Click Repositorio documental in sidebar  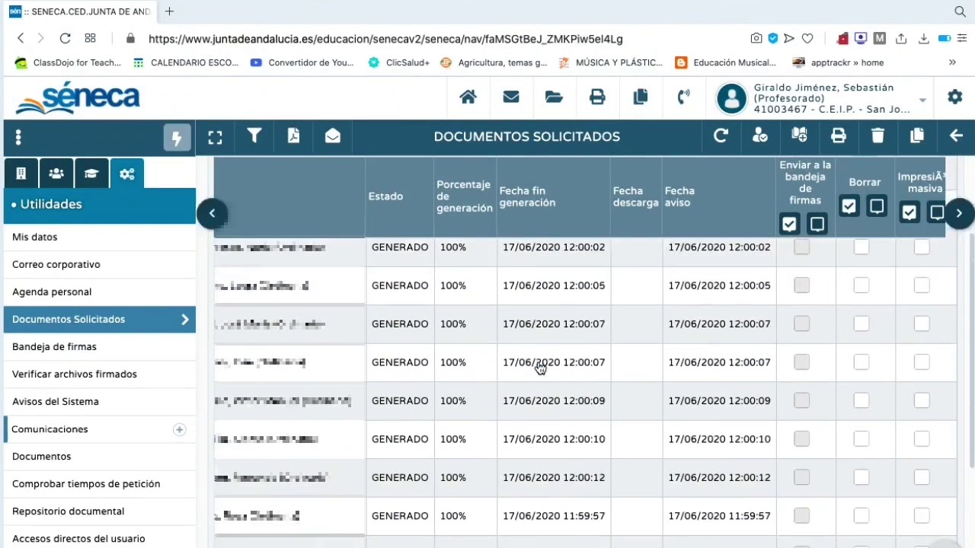68,511
